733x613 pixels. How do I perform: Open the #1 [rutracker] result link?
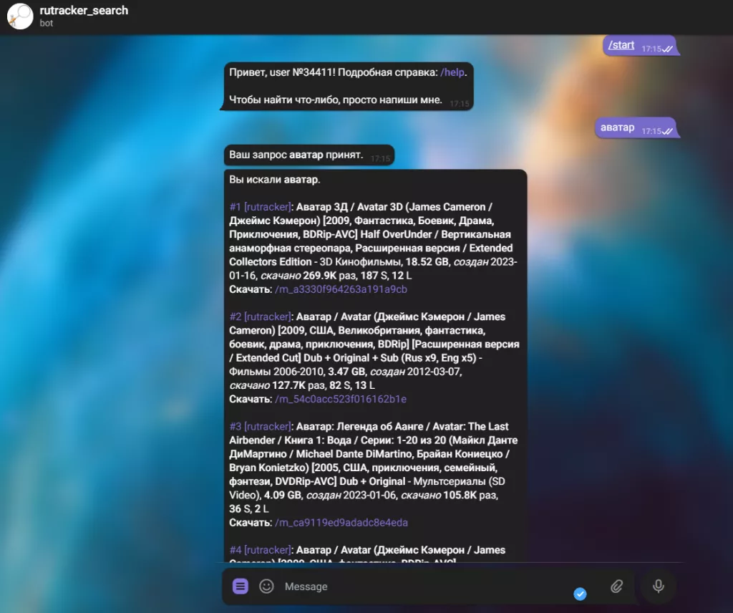261,207
